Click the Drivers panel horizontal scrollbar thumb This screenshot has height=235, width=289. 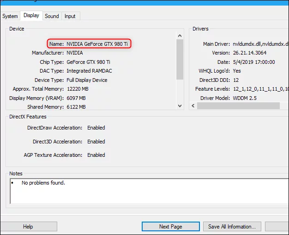point(238,105)
